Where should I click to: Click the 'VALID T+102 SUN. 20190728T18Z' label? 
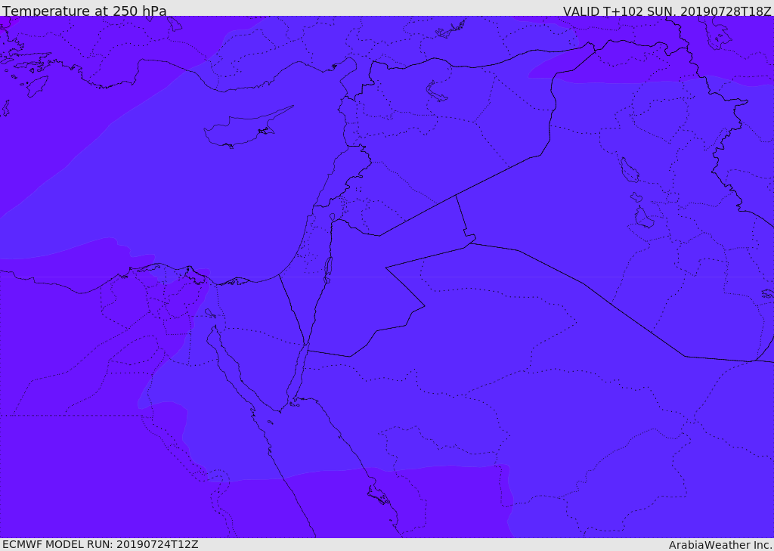pos(667,11)
